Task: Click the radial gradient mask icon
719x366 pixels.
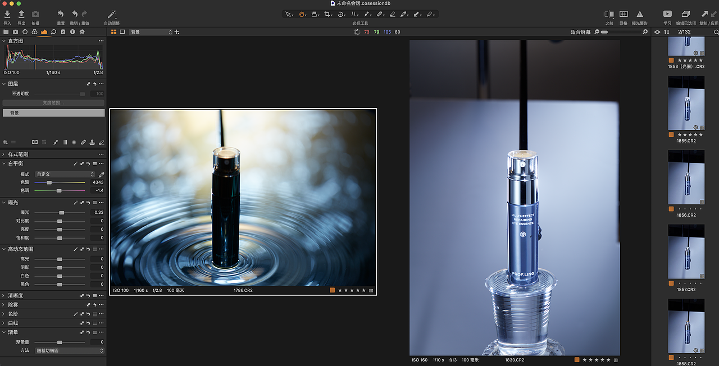Action: pyautogui.click(x=74, y=142)
